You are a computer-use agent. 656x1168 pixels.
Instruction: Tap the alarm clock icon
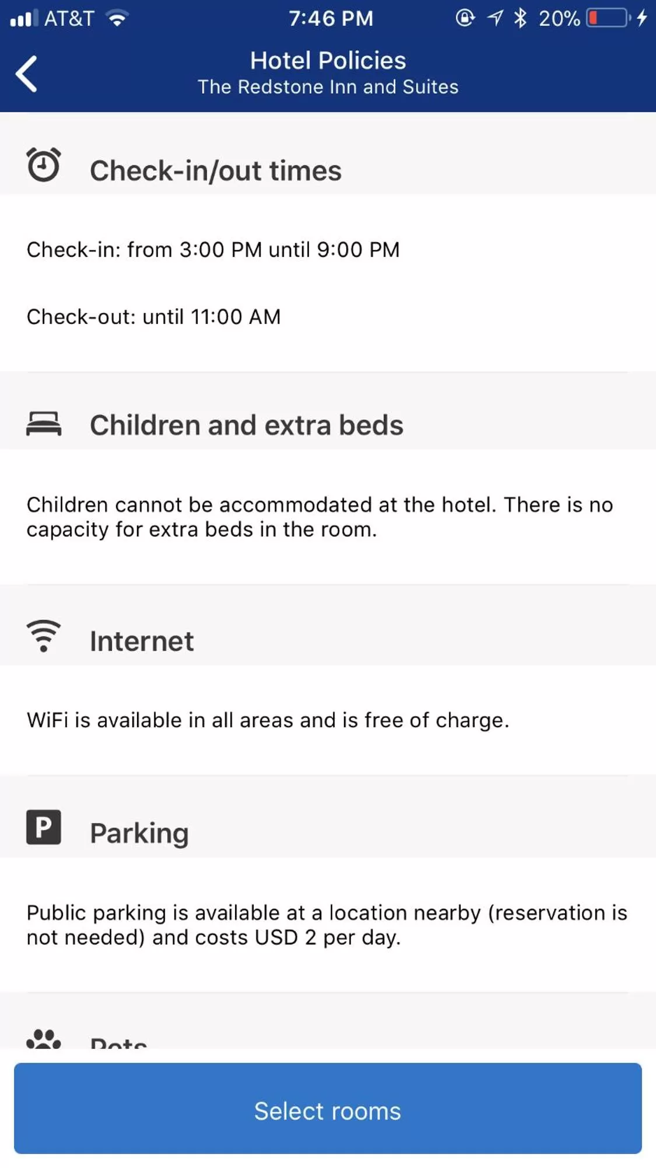(44, 165)
